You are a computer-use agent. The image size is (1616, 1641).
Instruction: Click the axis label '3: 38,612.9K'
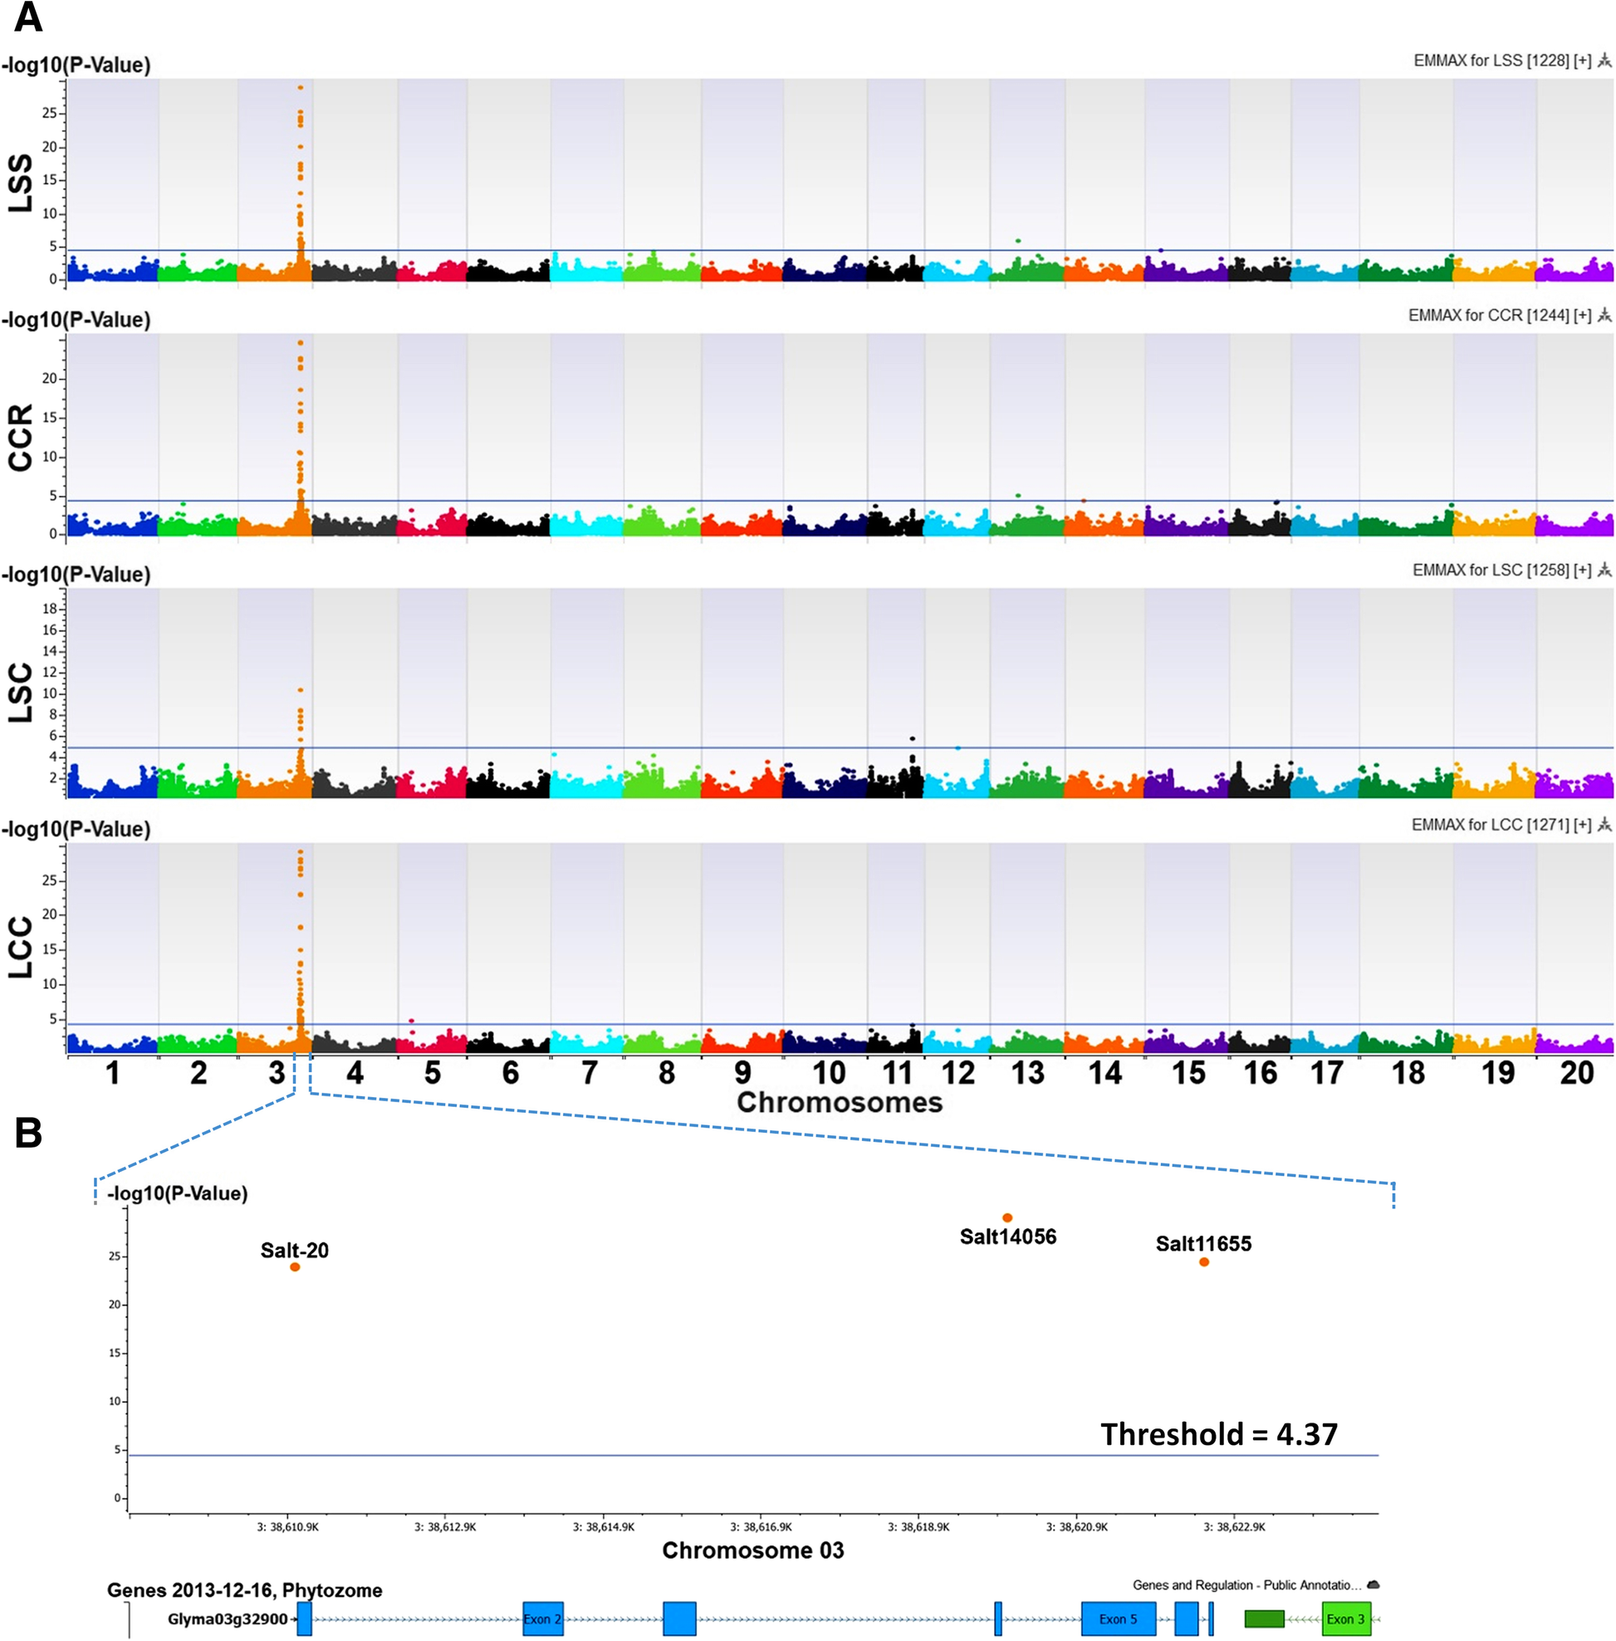click(x=446, y=1526)
